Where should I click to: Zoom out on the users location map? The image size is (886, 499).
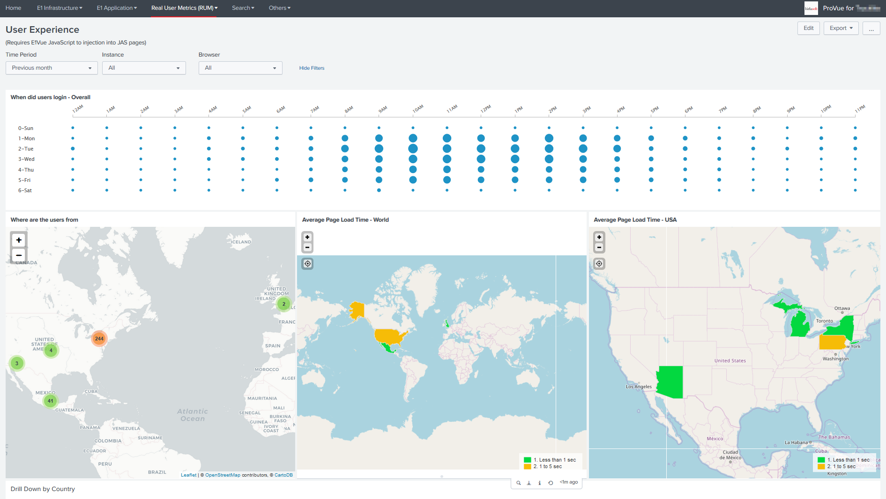click(19, 255)
